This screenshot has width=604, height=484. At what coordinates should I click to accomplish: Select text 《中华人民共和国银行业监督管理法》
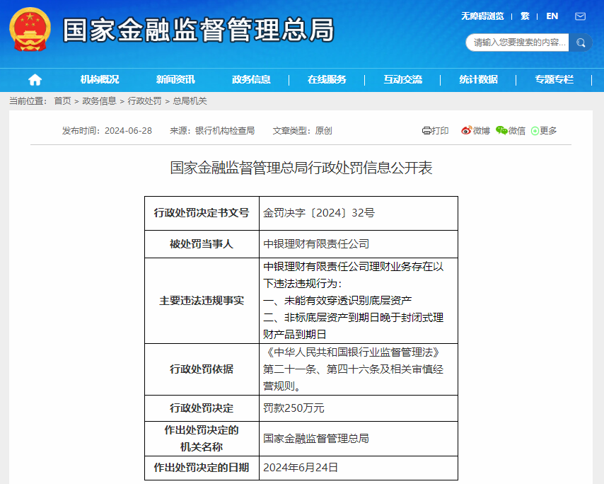353,352
